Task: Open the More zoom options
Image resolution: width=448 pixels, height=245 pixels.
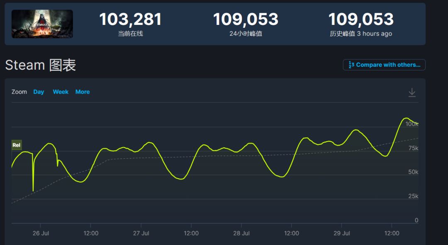Action: point(83,92)
